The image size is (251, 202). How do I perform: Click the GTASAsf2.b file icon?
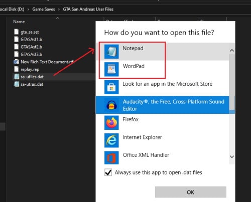point(16,47)
